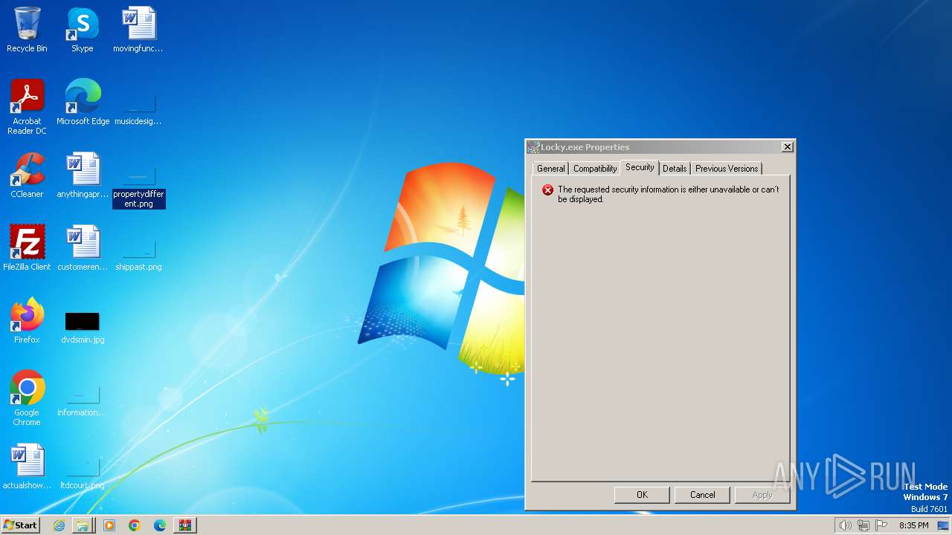Launch Microsoft Edge desktop shortcut

coord(83,103)
